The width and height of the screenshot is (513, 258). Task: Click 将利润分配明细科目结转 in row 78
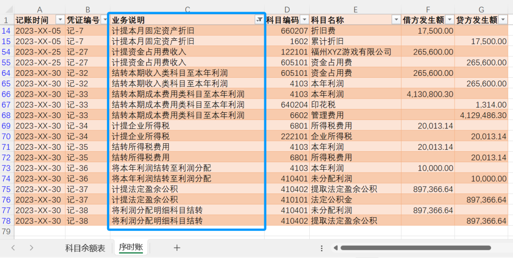[x=187, y=221]
